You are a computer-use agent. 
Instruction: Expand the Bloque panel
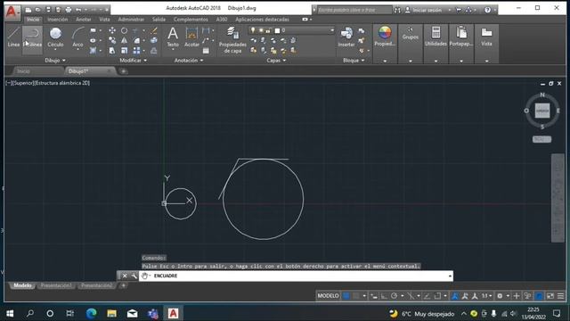click(354, 61)
